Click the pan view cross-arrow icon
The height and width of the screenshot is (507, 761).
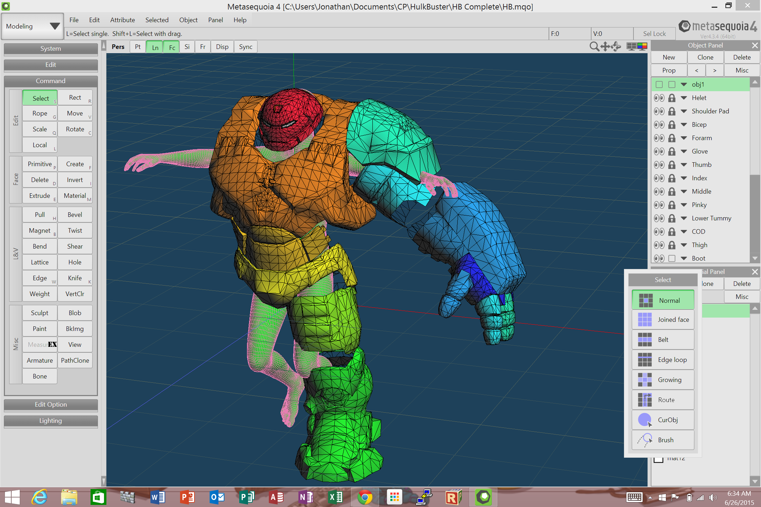coord(605,46)
